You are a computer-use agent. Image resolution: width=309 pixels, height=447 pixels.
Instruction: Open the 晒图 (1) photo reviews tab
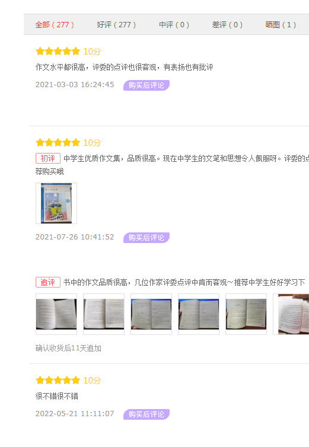[281, 25]
